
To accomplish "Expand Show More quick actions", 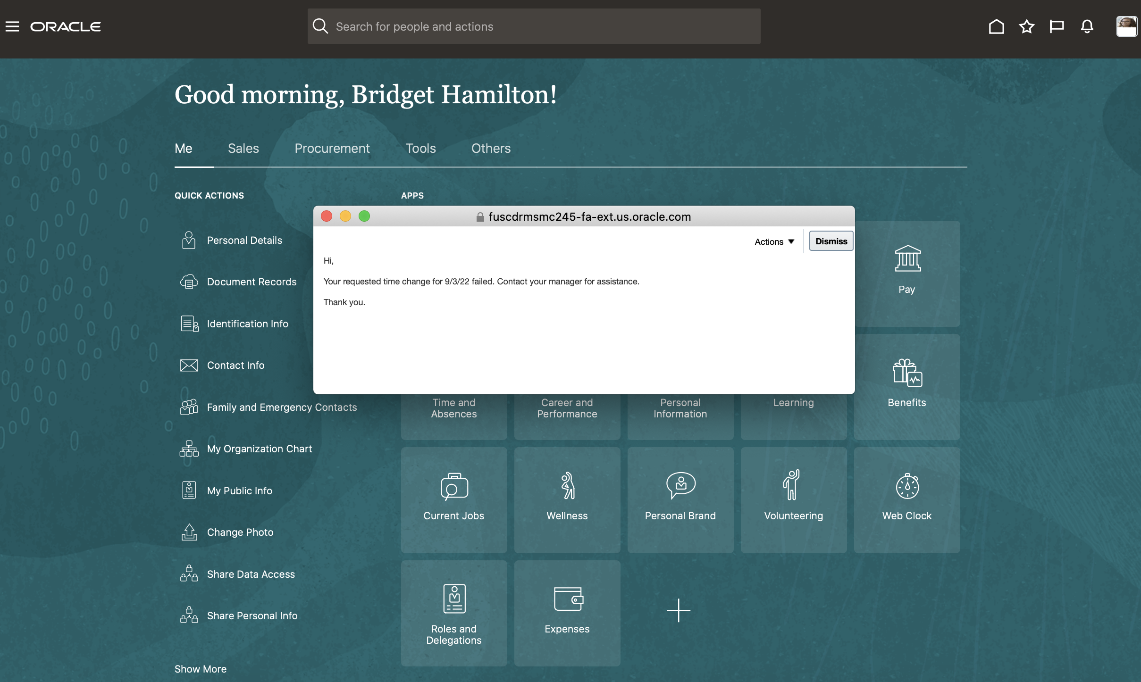I will [x=201, y=669].
